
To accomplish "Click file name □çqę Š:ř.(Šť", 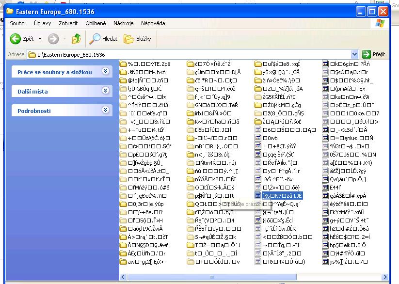I will 278,155.
